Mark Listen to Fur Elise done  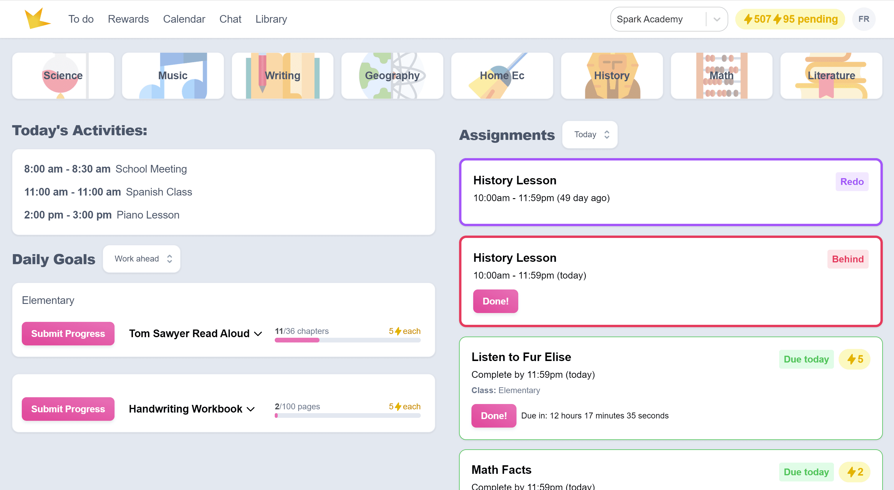[494, 415]
